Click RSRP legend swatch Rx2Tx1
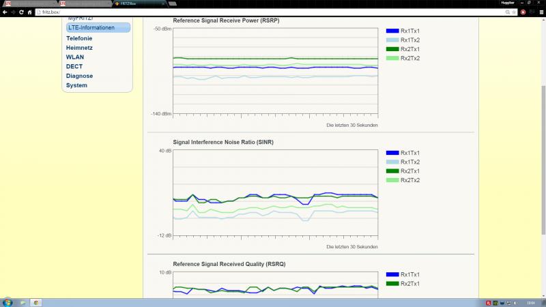 (x=392, y=49)
